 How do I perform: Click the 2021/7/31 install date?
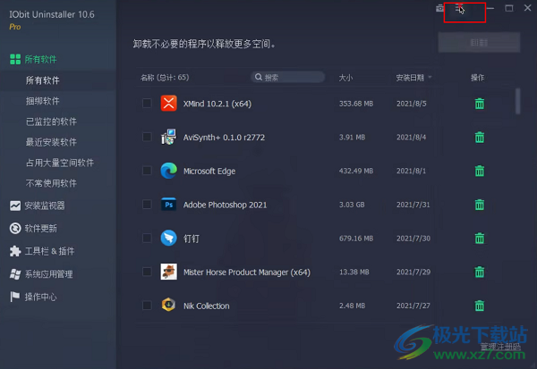coord(413,205)
